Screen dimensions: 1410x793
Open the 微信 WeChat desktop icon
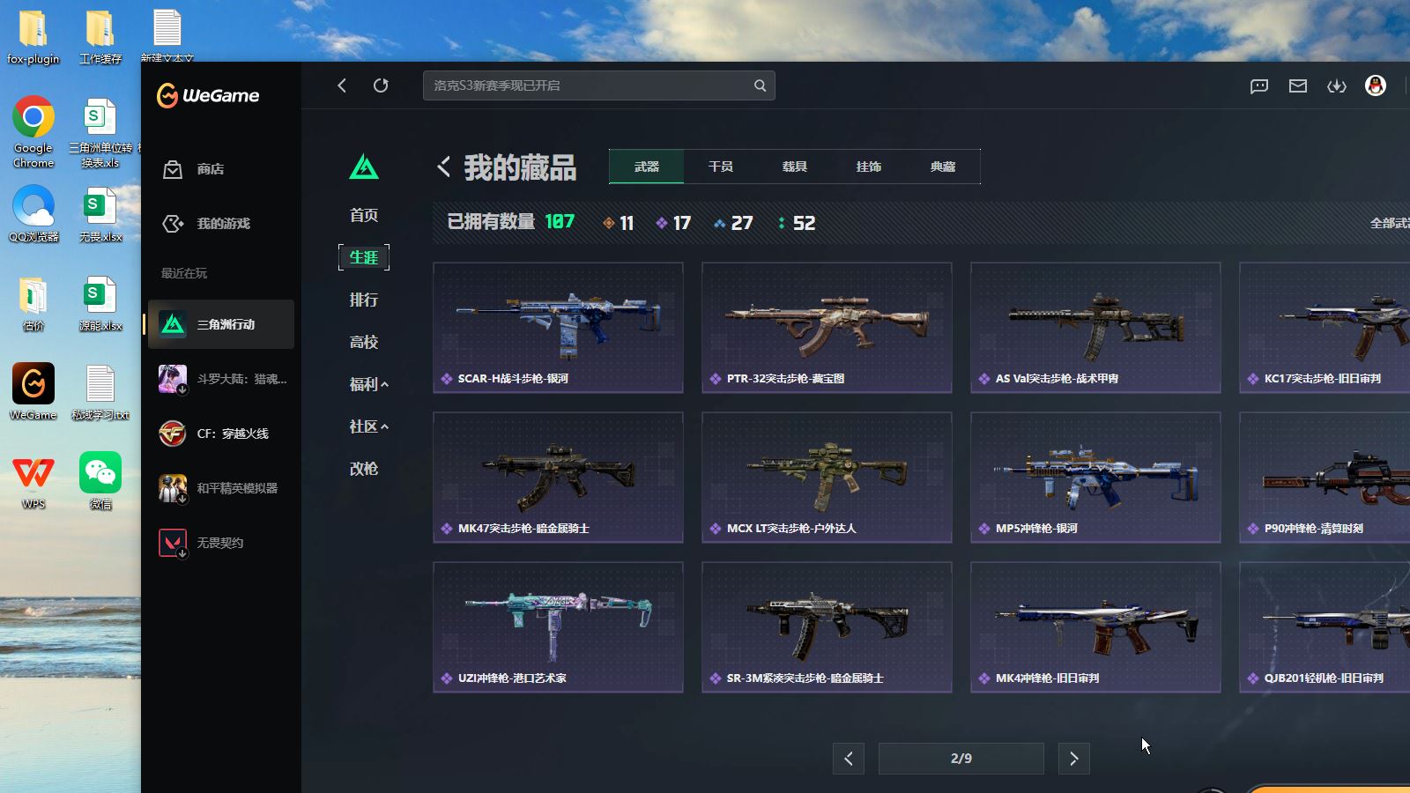[x=100, y=481]
